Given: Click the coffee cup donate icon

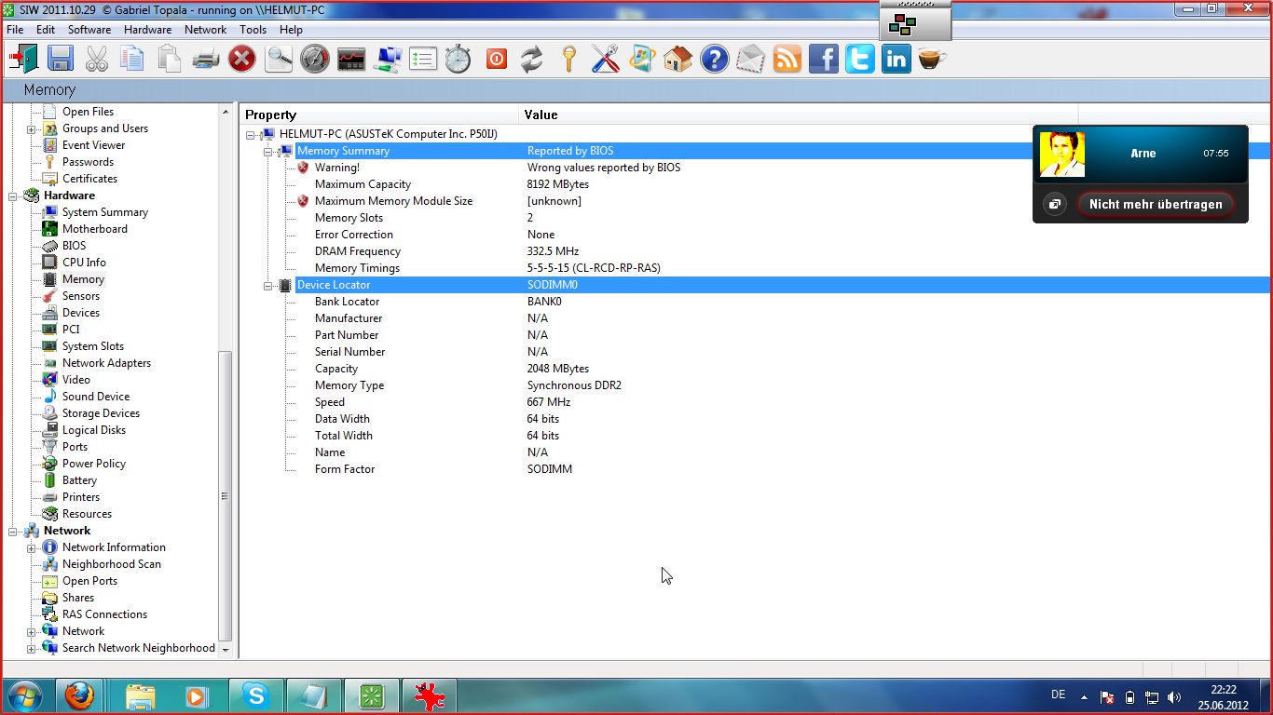Looking at the screenshot, I should [932, 60].
